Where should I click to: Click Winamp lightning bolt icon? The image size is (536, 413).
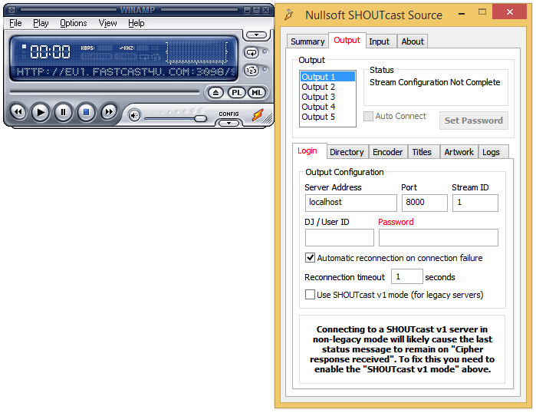[258, 115]
